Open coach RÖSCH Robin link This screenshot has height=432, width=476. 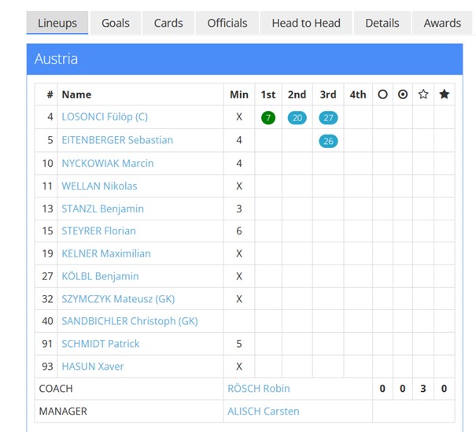pos(259,389)
